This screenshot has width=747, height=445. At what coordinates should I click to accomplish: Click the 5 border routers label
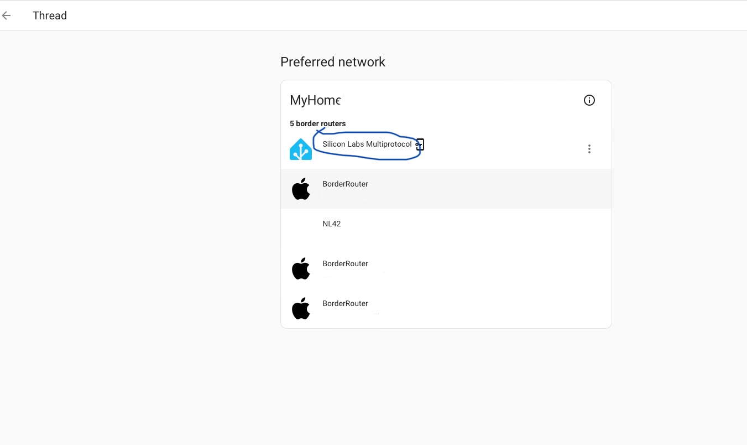tap(317, 123)
